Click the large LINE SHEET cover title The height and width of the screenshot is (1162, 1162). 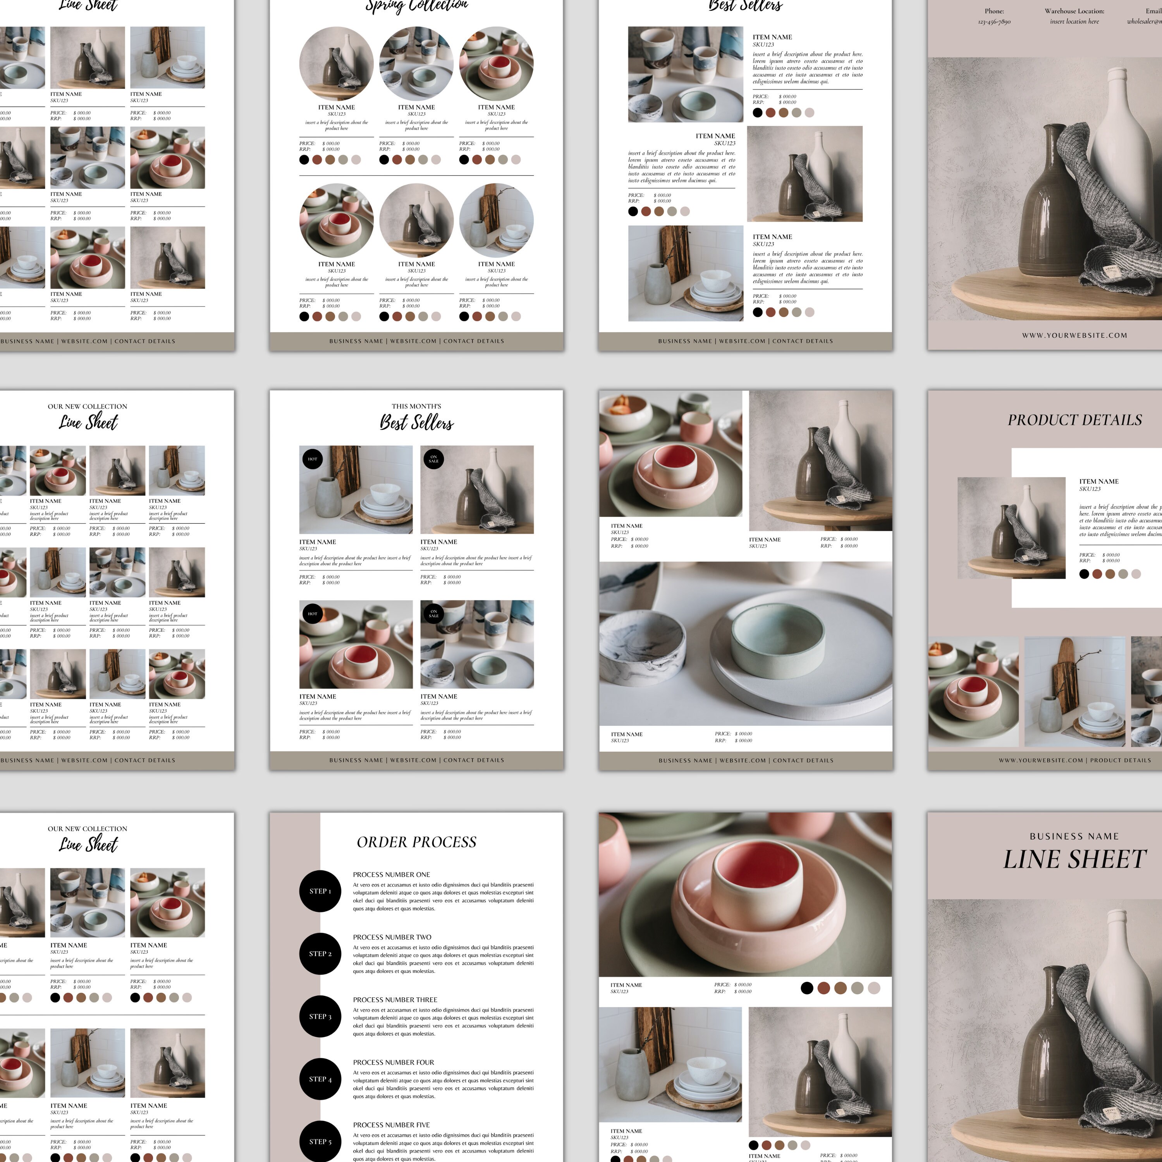[1075, 859]
